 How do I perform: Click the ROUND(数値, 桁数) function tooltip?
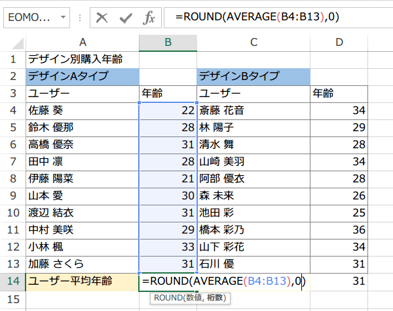[x=190, y=298]
